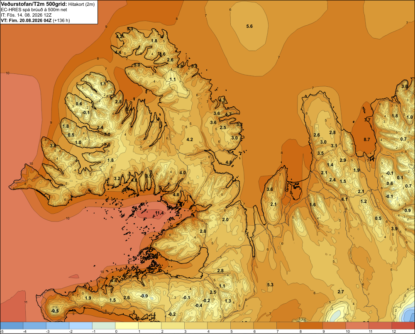The height and width of the screenshot is (334, 415).
Task: Select the red 12 legend swatch
Action: tap(403, 326)
